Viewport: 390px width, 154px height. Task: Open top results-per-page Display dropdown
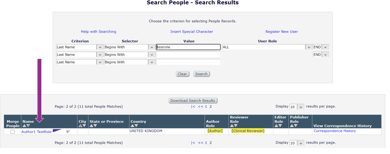pyautogui.click(x=301, y=107)
